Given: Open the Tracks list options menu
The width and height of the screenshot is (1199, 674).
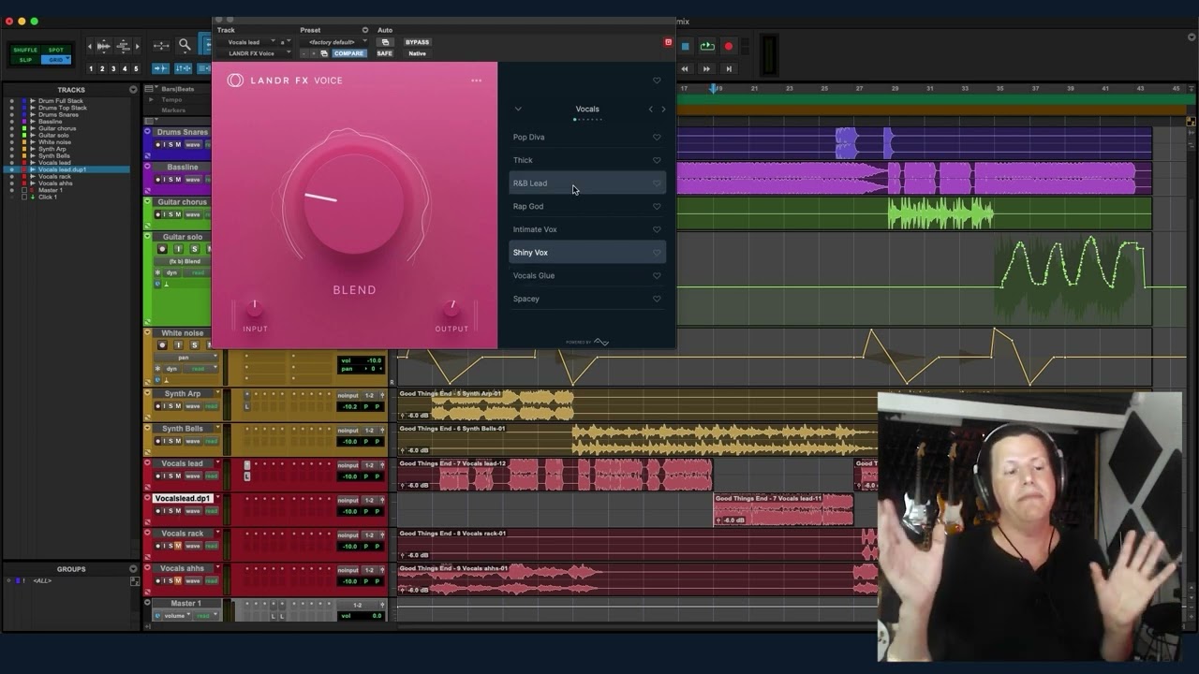Looking at the screenshot, I should pyautogui.click(x=133, y=90).
